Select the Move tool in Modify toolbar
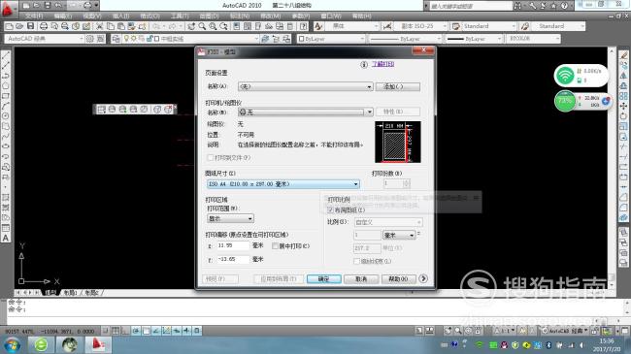631x354 pixels. pos(623,107)
